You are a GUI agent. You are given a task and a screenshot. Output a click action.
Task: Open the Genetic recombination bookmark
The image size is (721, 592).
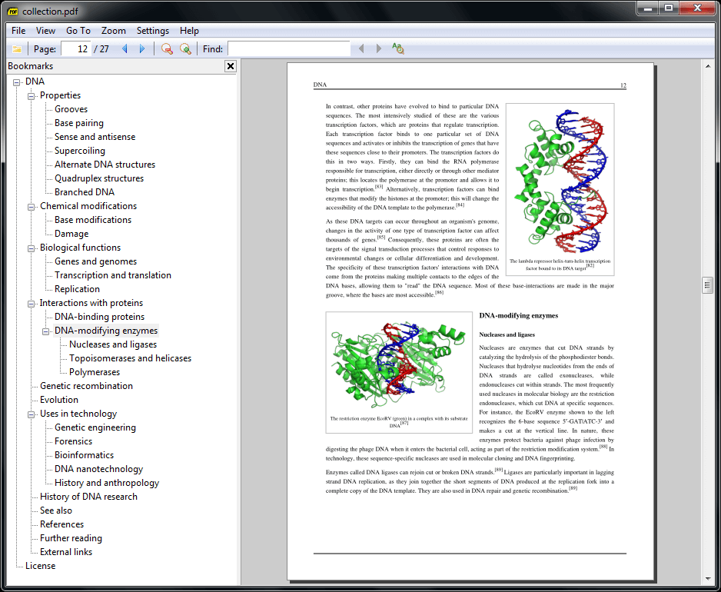(x=86, y=386)
